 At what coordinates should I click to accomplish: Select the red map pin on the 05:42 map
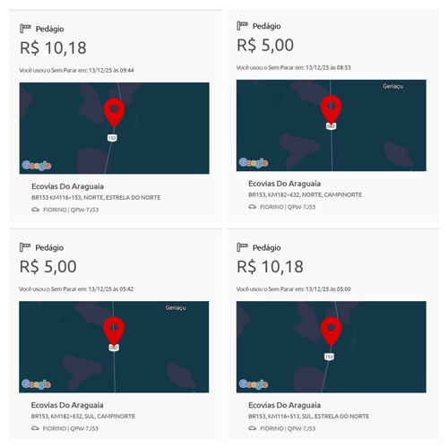114,332
